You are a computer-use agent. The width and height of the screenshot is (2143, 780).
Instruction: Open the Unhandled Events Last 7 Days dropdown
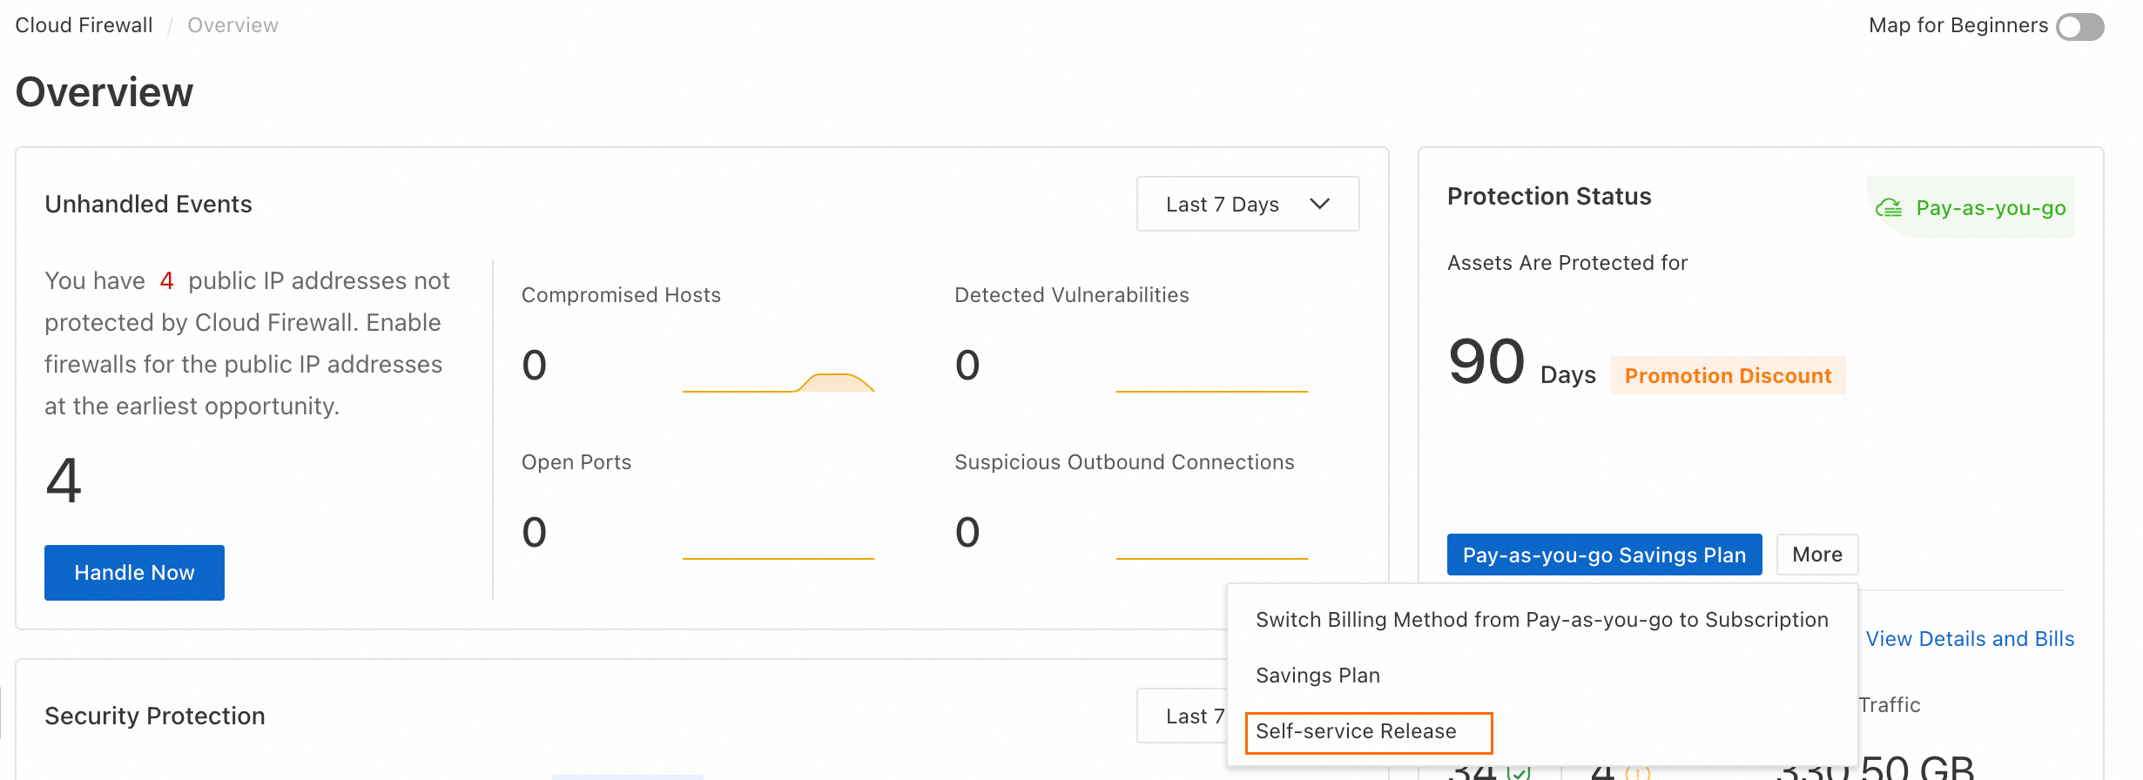(1247, 205)
